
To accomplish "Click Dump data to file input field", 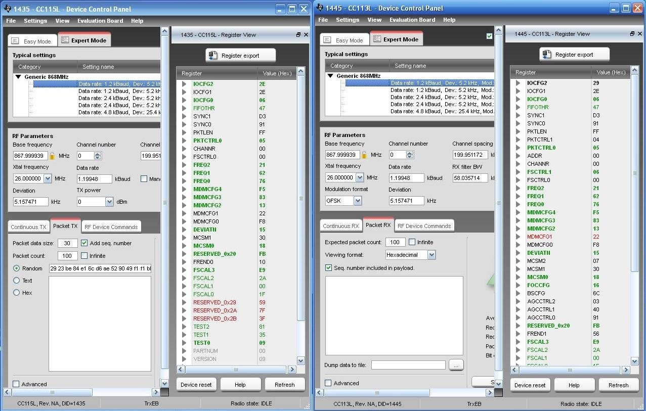I will click(408, 364).
